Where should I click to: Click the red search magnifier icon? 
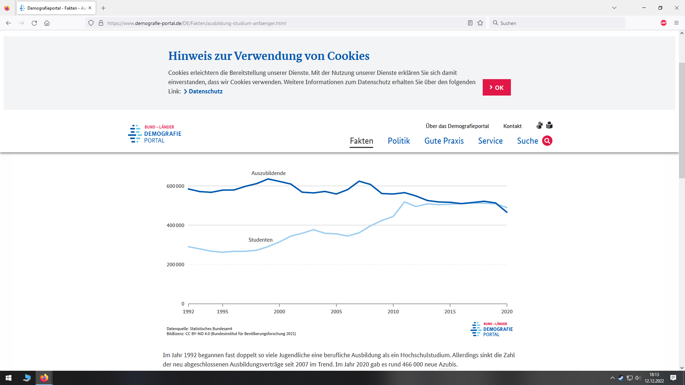pos(547,141)
